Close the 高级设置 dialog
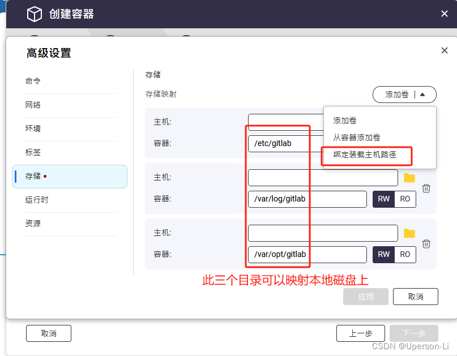 pos(444,50)
